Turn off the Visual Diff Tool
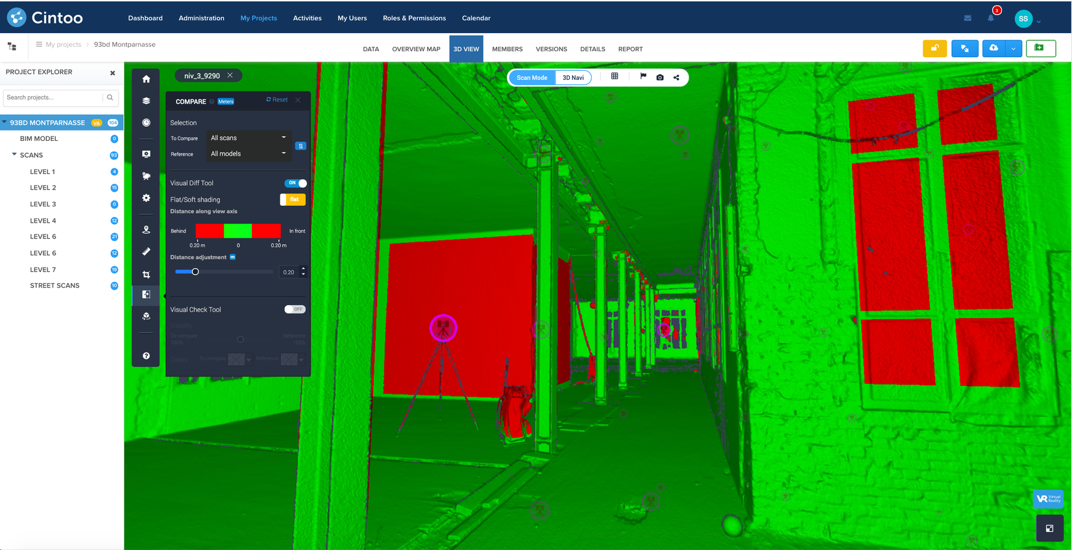This screenshot has height=550, width=1072. click(295, 183)
